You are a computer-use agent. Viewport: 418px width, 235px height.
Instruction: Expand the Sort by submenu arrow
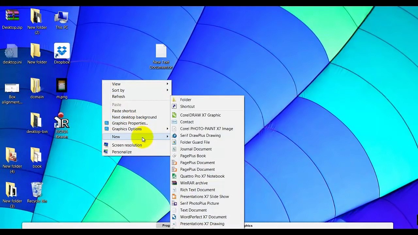pos(168,90)
